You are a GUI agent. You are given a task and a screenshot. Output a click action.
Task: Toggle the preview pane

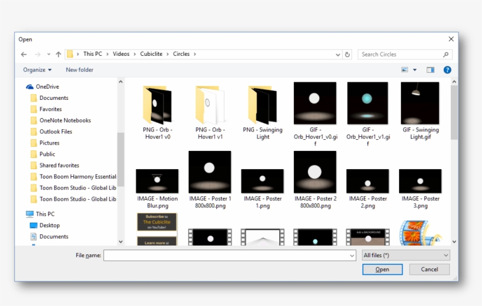pyautogui.click(x=430, y=70)
